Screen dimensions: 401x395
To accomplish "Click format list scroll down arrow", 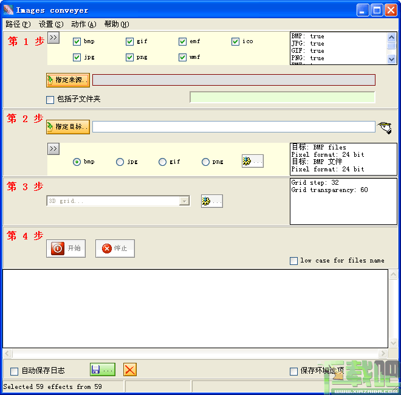I will pyautogui.click(x=391, y=60).
